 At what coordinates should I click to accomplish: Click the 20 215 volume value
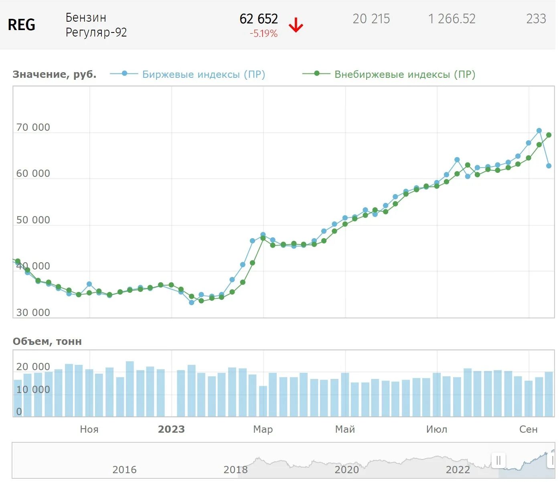[371, 19]
